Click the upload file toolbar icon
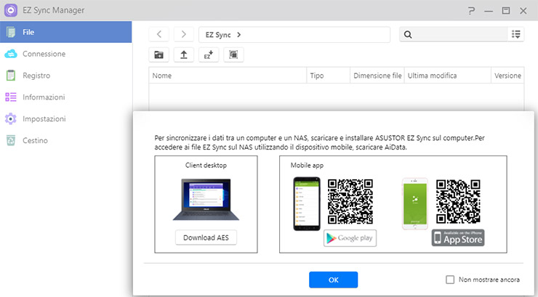 (x=184, y=54)
